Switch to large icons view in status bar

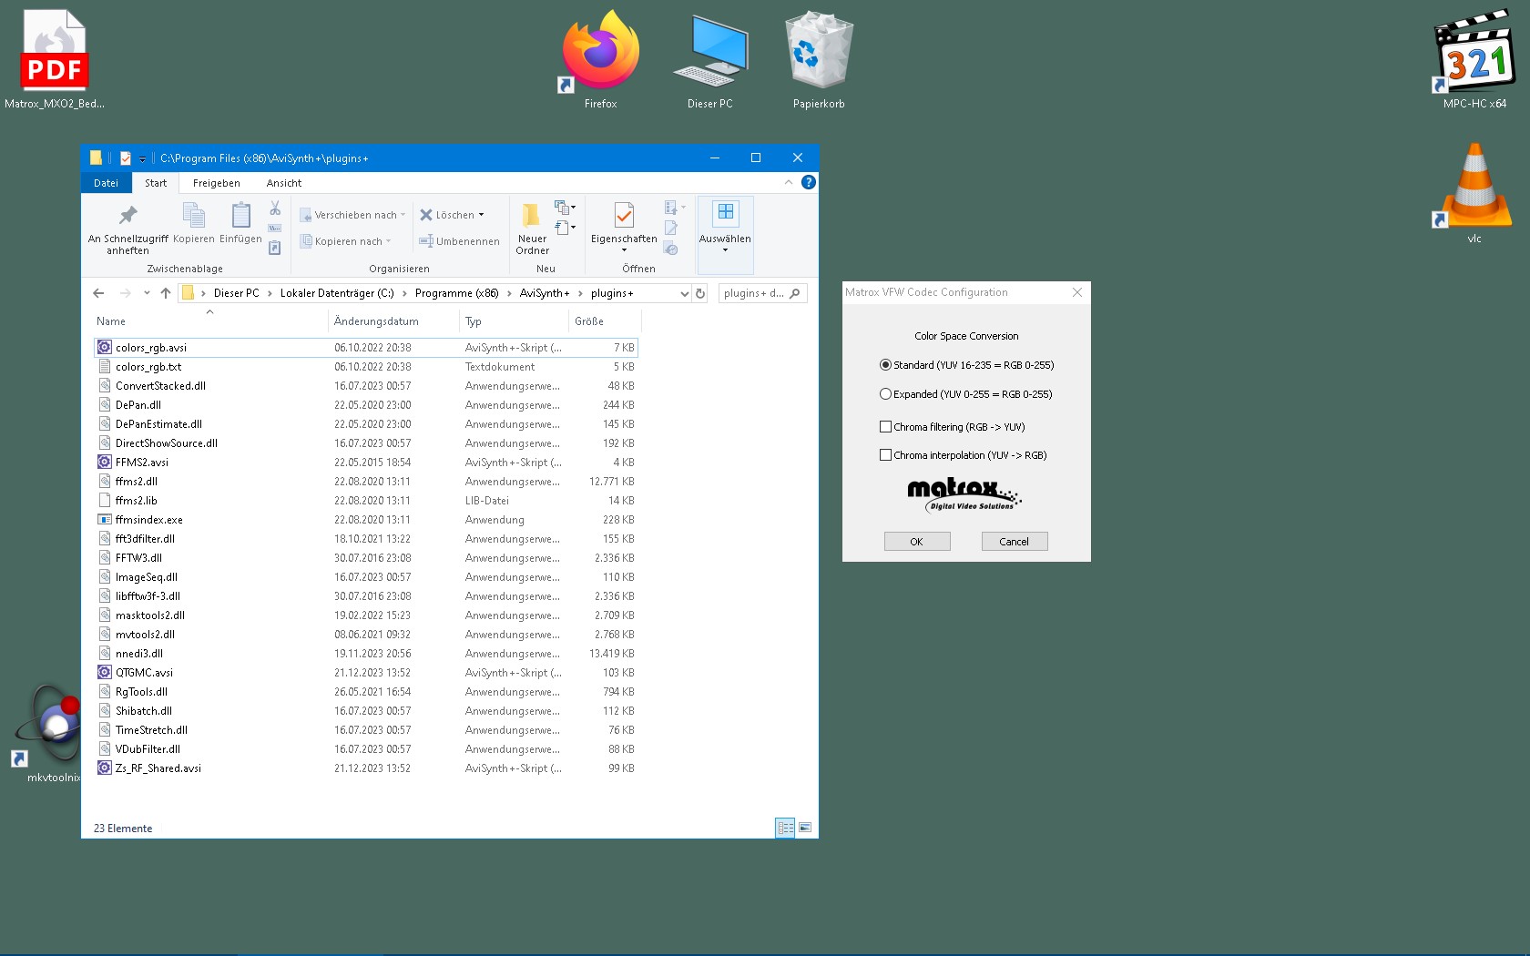(805, 828)
